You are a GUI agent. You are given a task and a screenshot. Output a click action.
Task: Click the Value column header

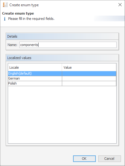(89, 67)
